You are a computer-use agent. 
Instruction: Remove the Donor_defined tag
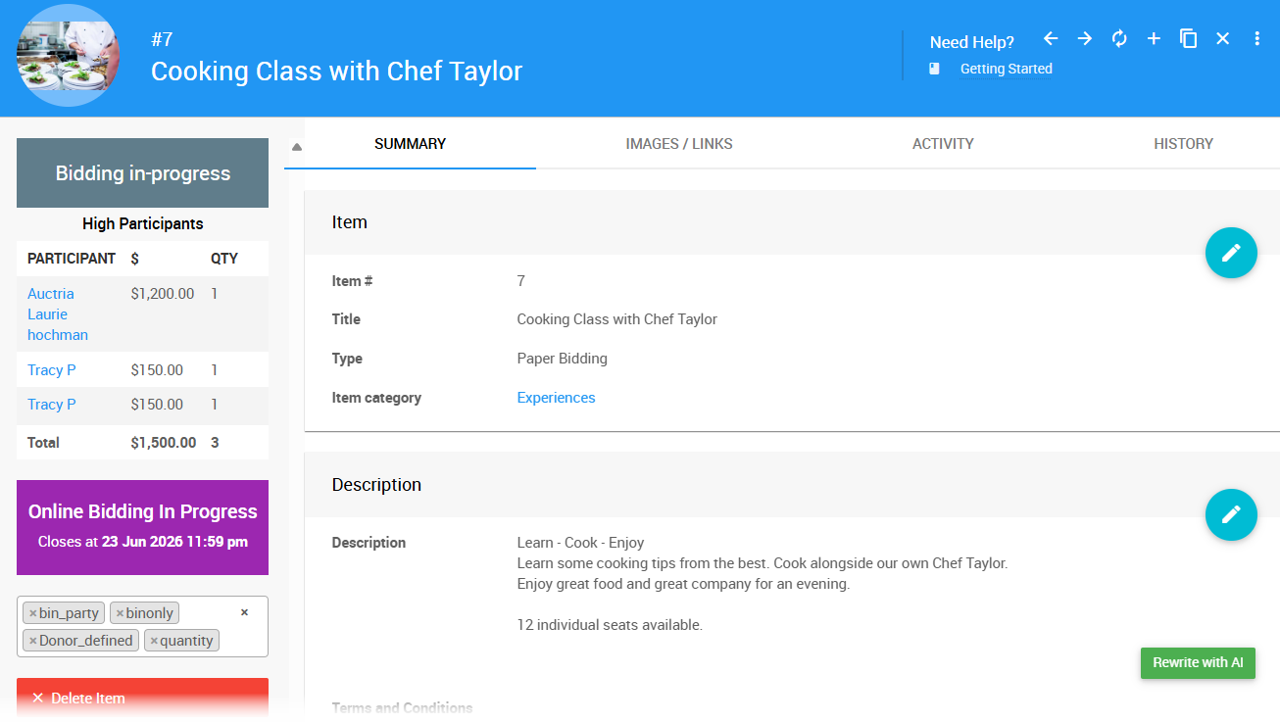(x=32, y=641)
